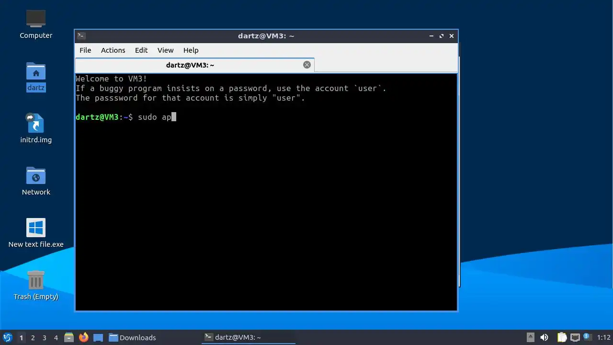The width and height of the screenshot is (613, 345).
Task: Click the 'Welcome to VM3!' text line
Action: 111,79
